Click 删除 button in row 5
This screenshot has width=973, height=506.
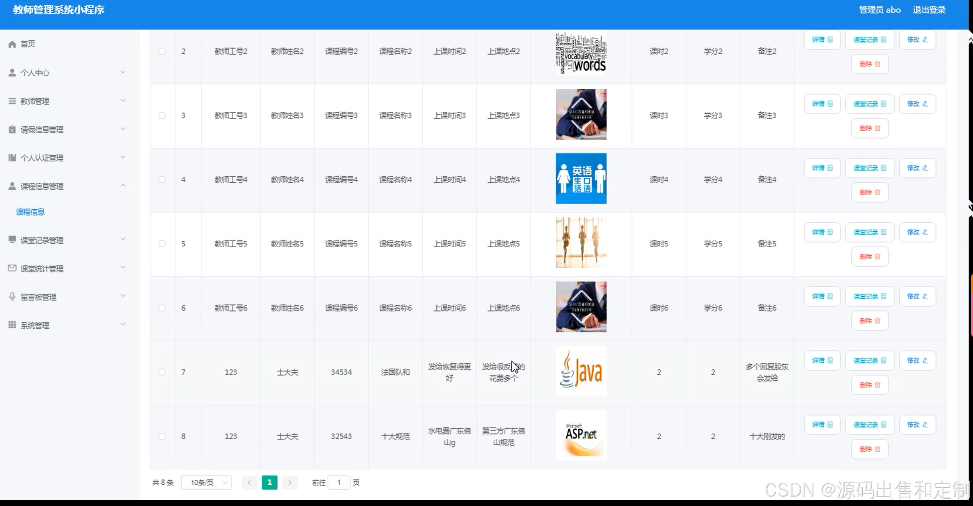coord(870,256)
